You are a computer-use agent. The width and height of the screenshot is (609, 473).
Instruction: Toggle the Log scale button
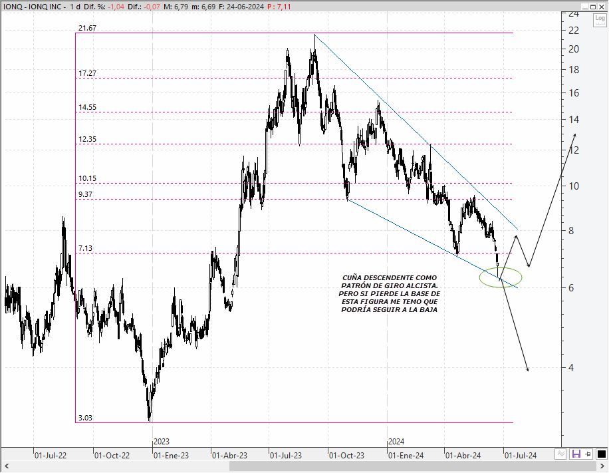[600, 19]
